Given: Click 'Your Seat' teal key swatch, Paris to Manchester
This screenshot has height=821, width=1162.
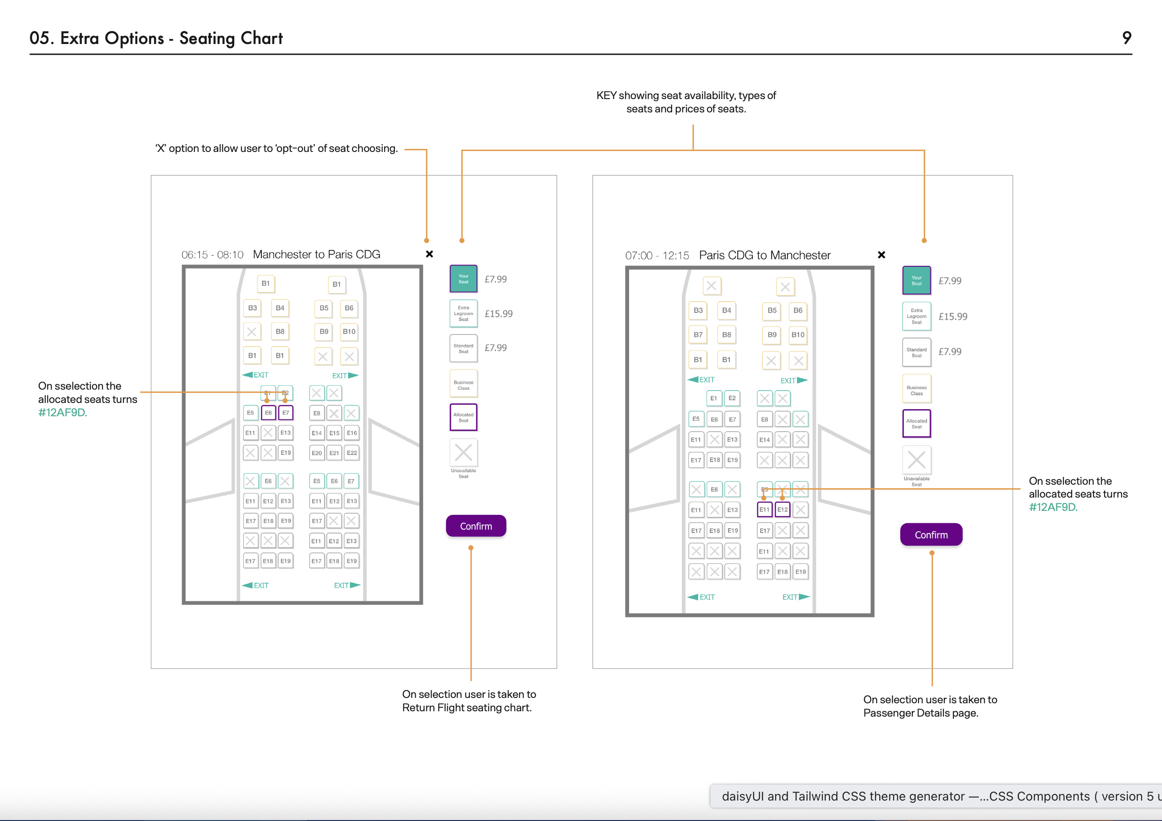Looking at the screenshot, I should point(917,281).
